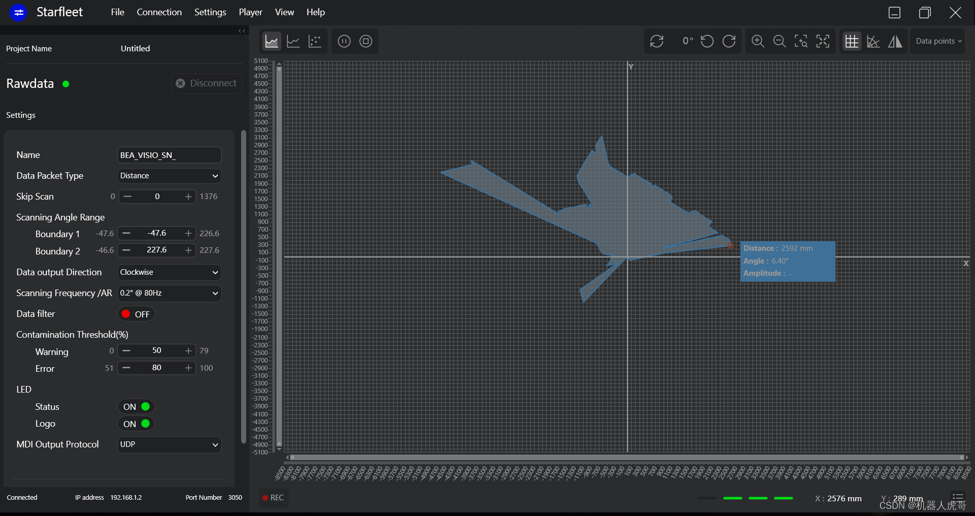Increase the Warning contamination threshold
975x516 pixels.
188,350
